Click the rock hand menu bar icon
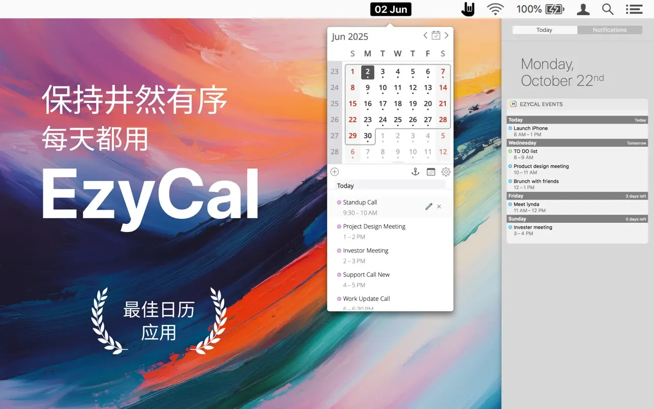Image resolution: width=654 pixels, height=409 pixels. coord(467,9)
